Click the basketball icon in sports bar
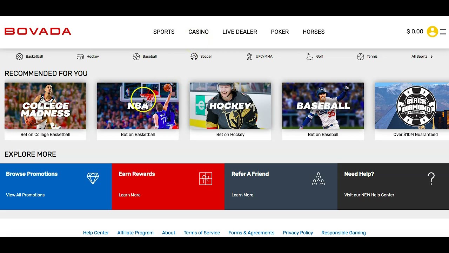Screen dimensions: 449x253 19,57
